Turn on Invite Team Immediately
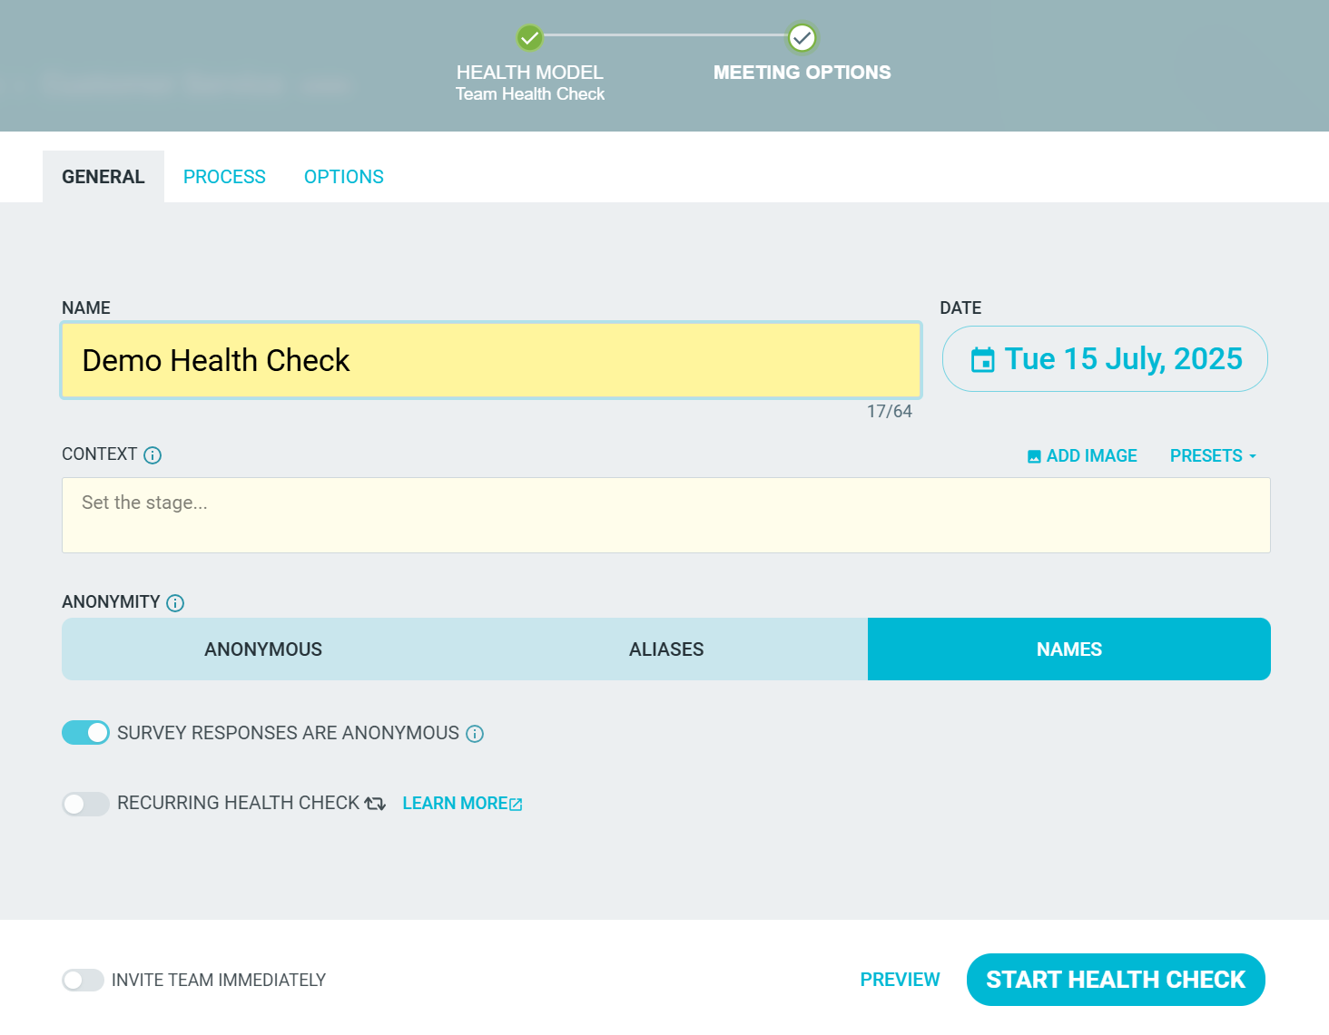 (x=83, y=980)
